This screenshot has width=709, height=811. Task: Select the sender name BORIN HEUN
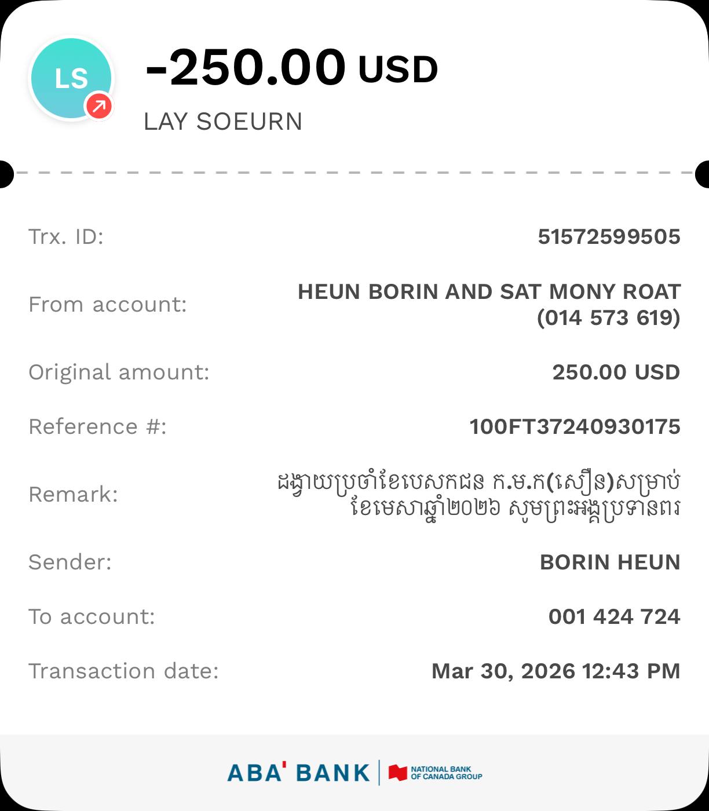coord(609,562)
